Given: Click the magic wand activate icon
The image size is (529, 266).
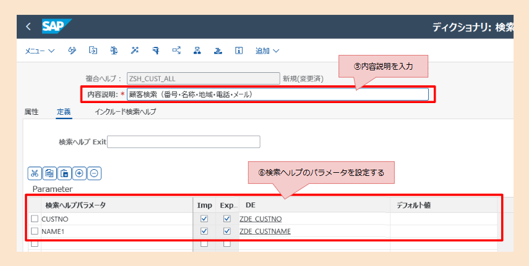Looking at the screenshot, I should 135,51.
